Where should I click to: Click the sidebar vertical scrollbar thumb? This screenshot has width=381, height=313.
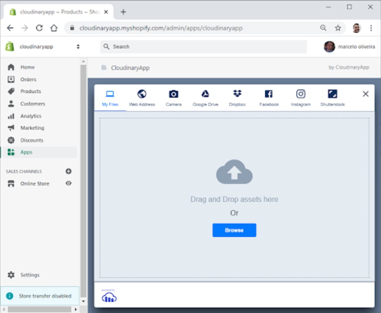tap(83, 180)
